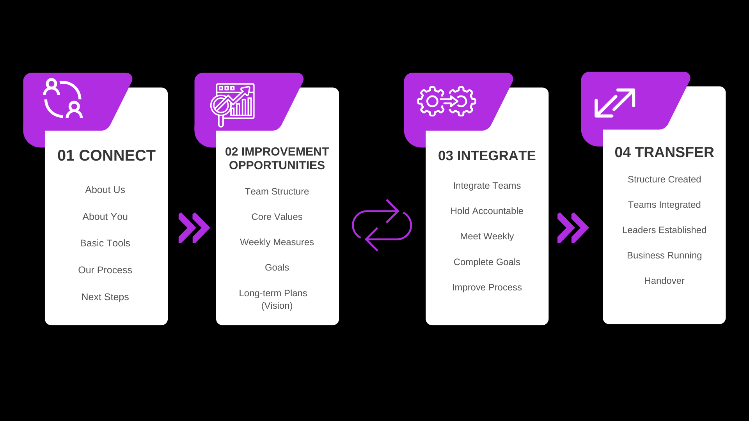Expand the Long-term Plans Vision item

coord(277,299)
